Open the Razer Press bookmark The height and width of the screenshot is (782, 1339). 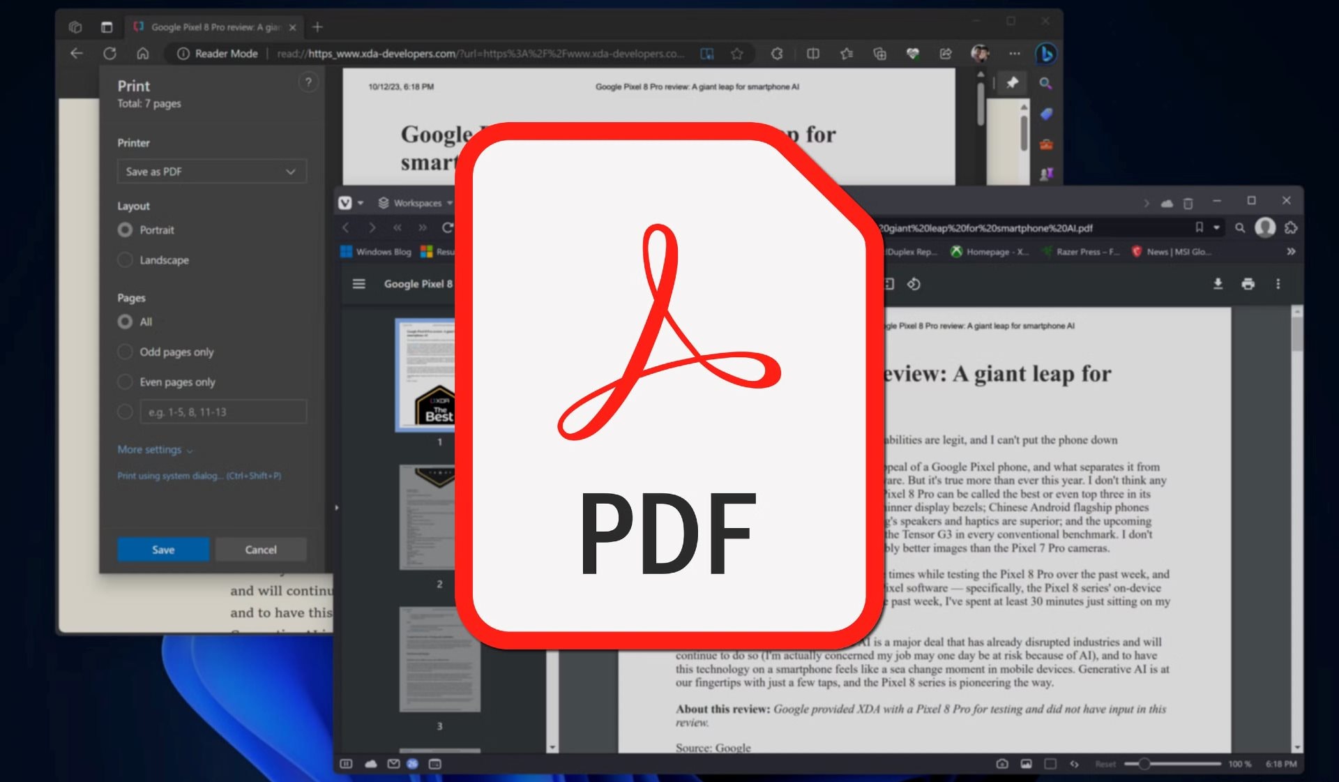click(1081, 252)
